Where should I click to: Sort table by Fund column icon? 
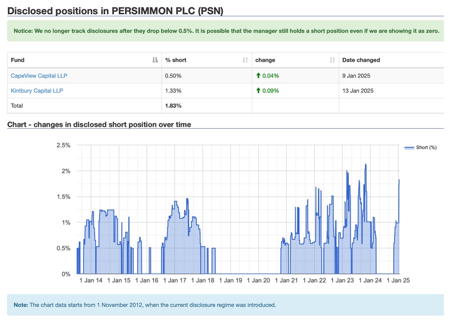155,60
